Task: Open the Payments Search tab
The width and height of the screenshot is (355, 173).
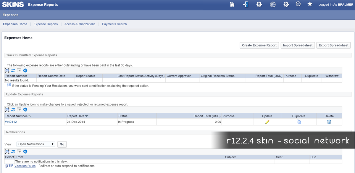Action: coord(114,24)
